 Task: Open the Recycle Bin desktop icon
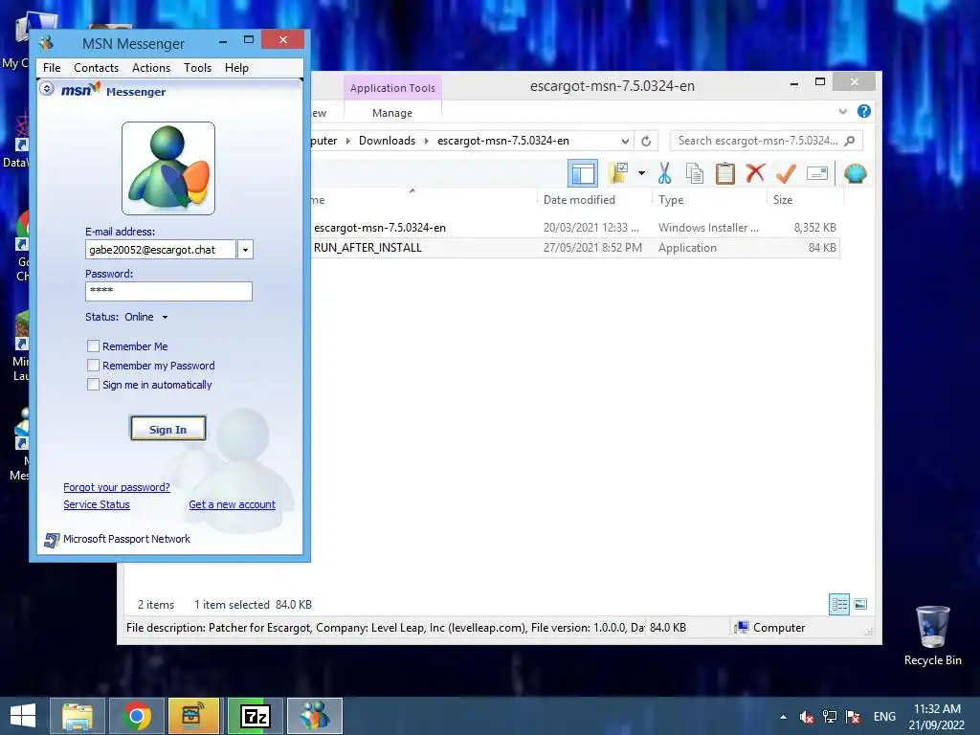click(x=932, y=635)
